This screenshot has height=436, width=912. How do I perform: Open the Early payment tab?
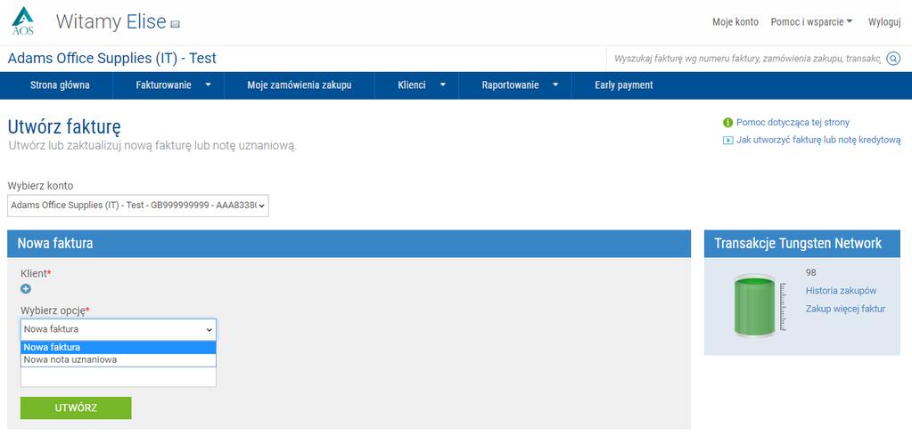click(x=623, y=85)
